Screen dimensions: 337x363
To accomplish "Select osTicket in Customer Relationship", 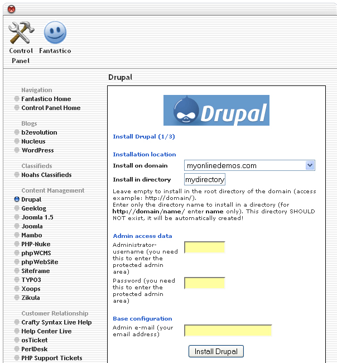I will tap(35, 340).
